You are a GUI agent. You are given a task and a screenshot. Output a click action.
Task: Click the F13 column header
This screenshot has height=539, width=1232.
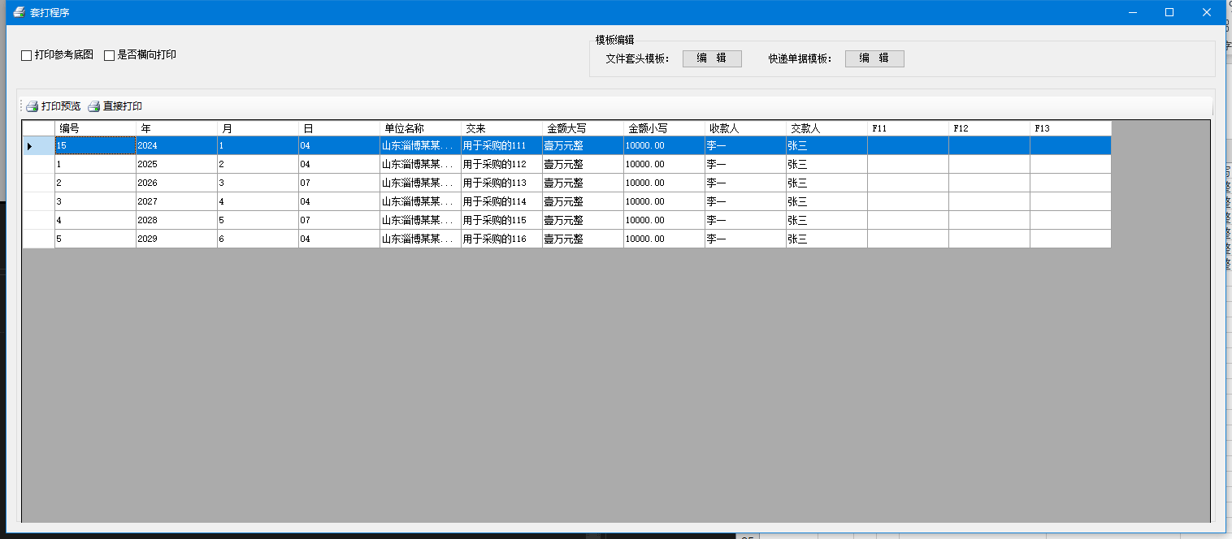point(1070,128)
